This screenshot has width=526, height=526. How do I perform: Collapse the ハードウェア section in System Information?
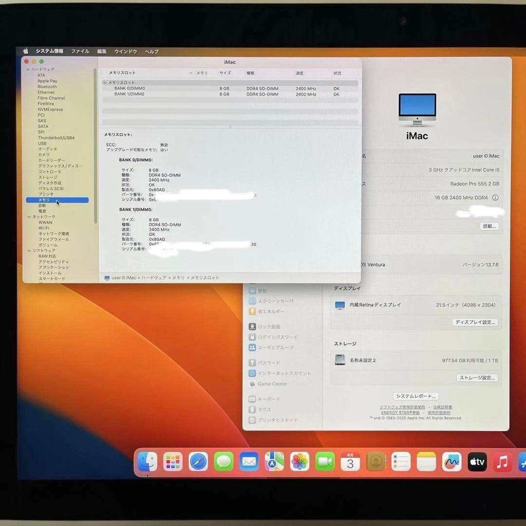29,69
